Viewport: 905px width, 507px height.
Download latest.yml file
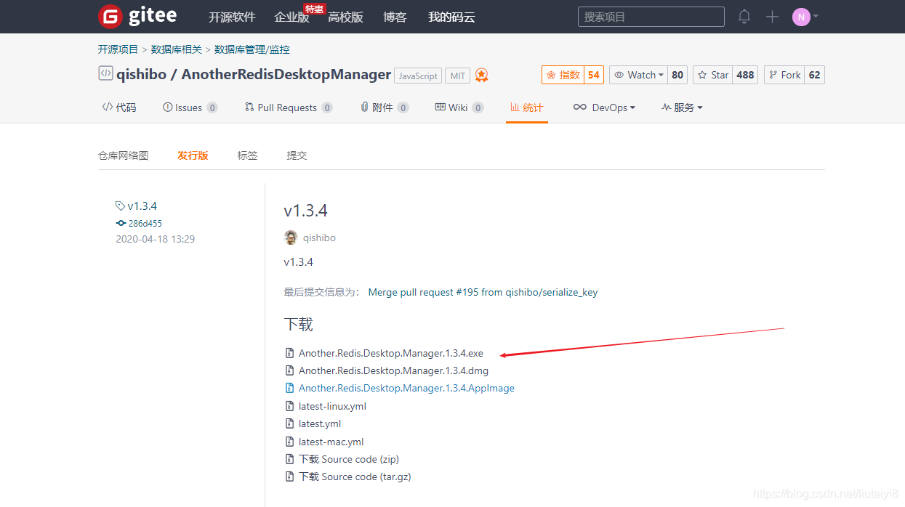click(320, 423)
